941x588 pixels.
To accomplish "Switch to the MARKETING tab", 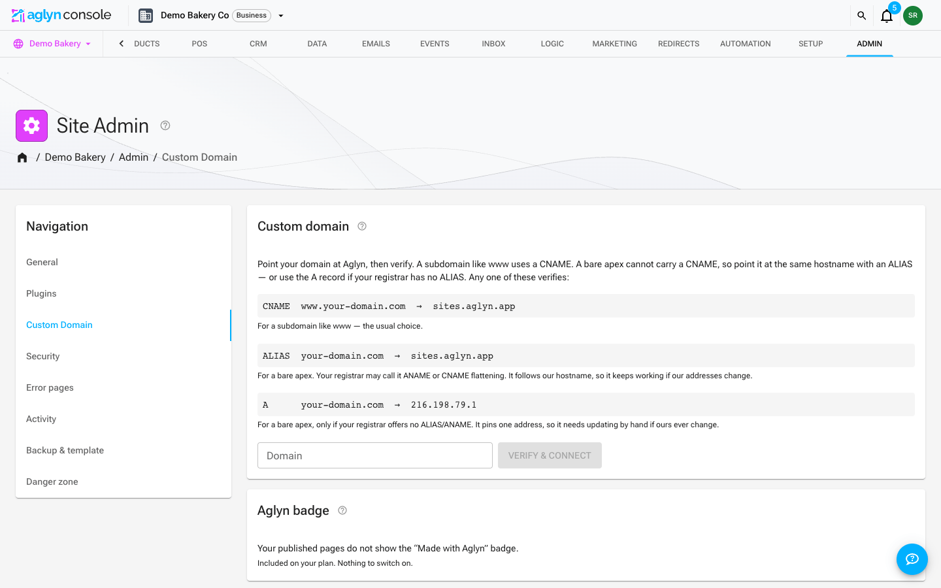I will tap(614, 44).
